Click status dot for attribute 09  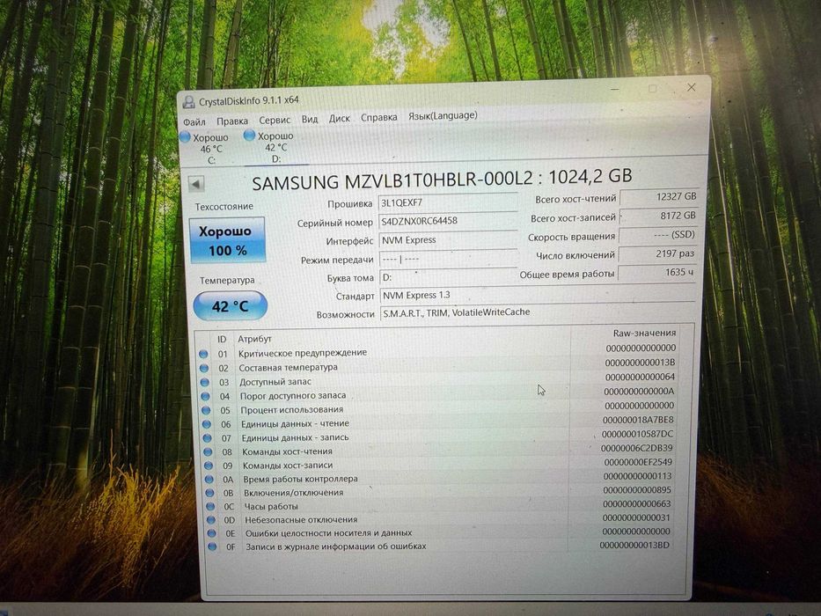(209, 466)
